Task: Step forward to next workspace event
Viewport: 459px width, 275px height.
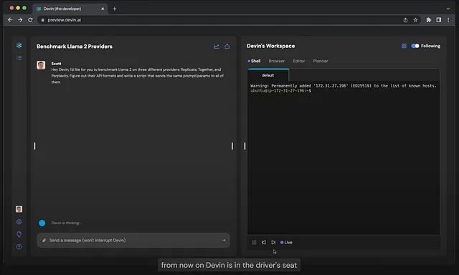Action: pyautogui.click(x=273, y=242)
